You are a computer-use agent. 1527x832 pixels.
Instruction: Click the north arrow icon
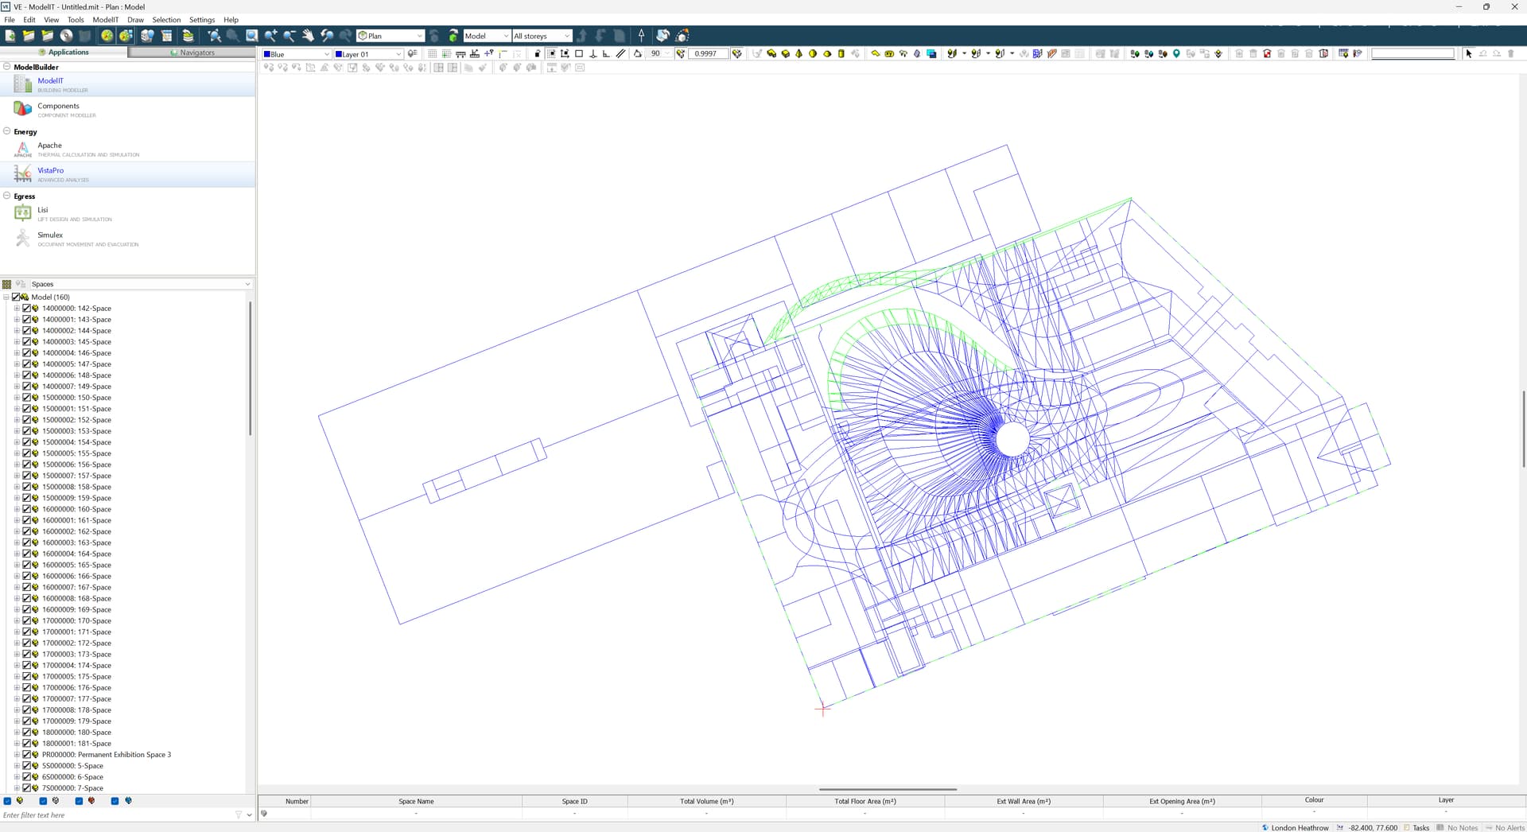coord(641,36)
